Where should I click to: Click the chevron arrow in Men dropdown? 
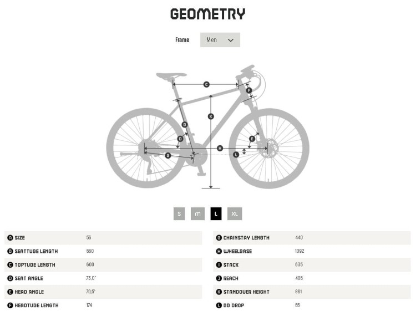coord(231,40)
